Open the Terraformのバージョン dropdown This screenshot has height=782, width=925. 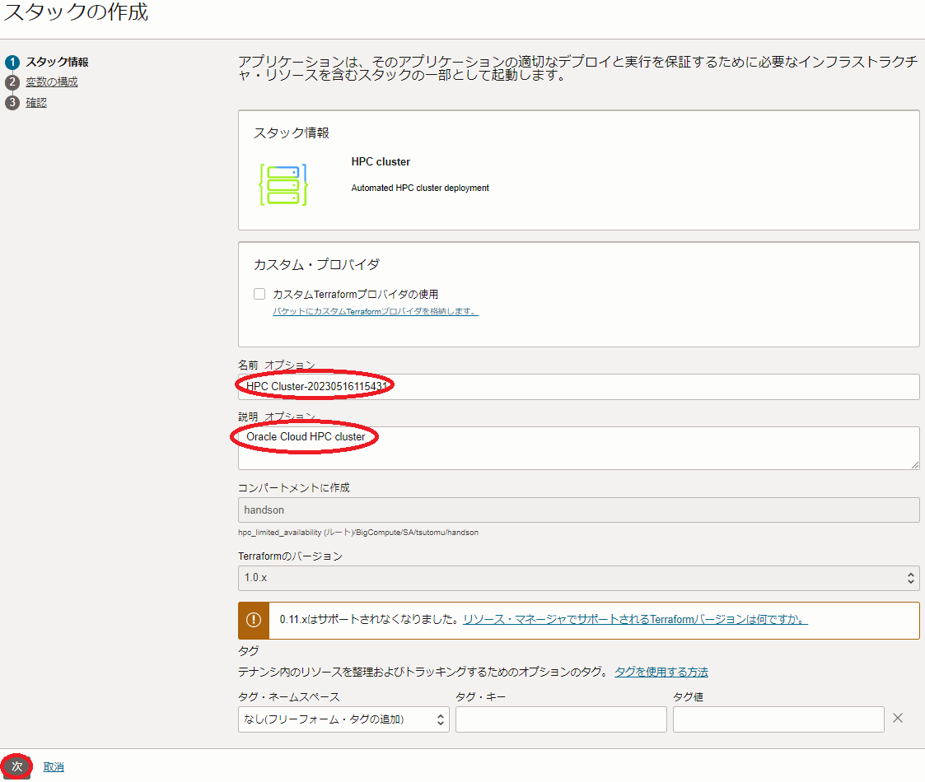click(x=577, y=578)
